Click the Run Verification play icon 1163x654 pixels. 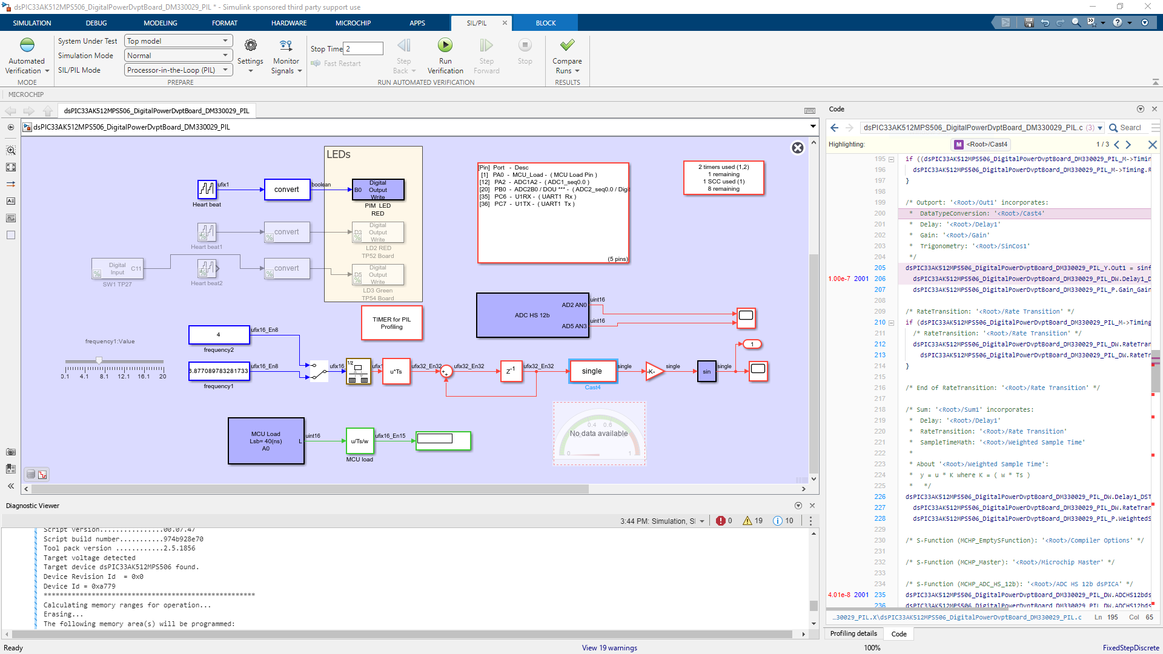(x=445, y=45)
